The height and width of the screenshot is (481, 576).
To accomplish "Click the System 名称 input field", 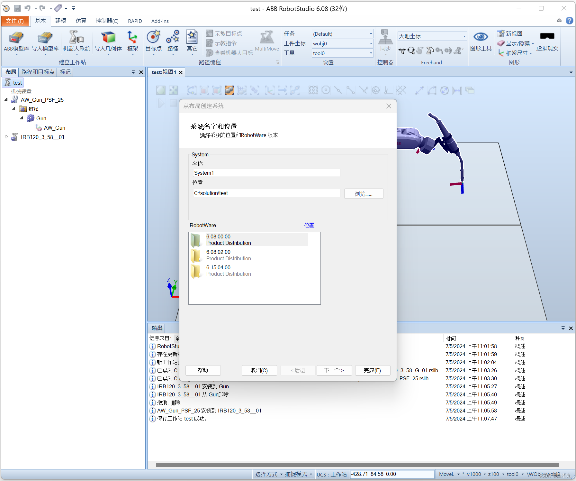I will (x=266, y=173).
